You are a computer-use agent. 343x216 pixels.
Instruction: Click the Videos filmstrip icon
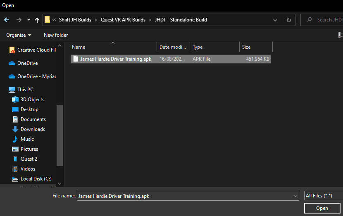tap(15, 169)
